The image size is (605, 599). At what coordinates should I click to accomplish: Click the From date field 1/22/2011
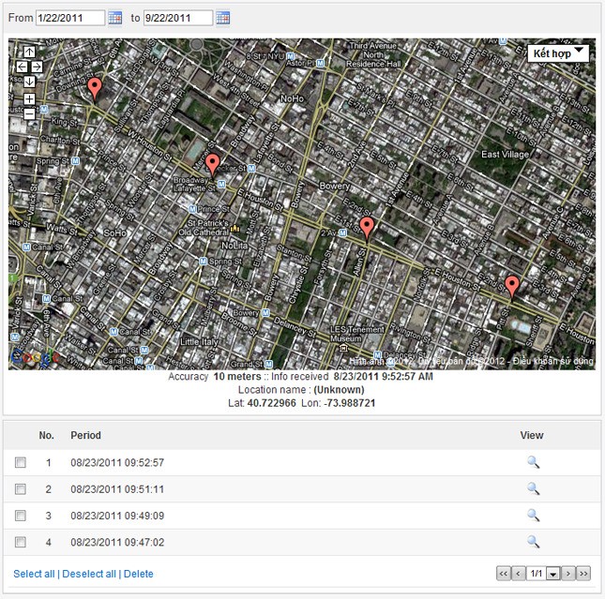pyautogui.click(x=70, y=18)
